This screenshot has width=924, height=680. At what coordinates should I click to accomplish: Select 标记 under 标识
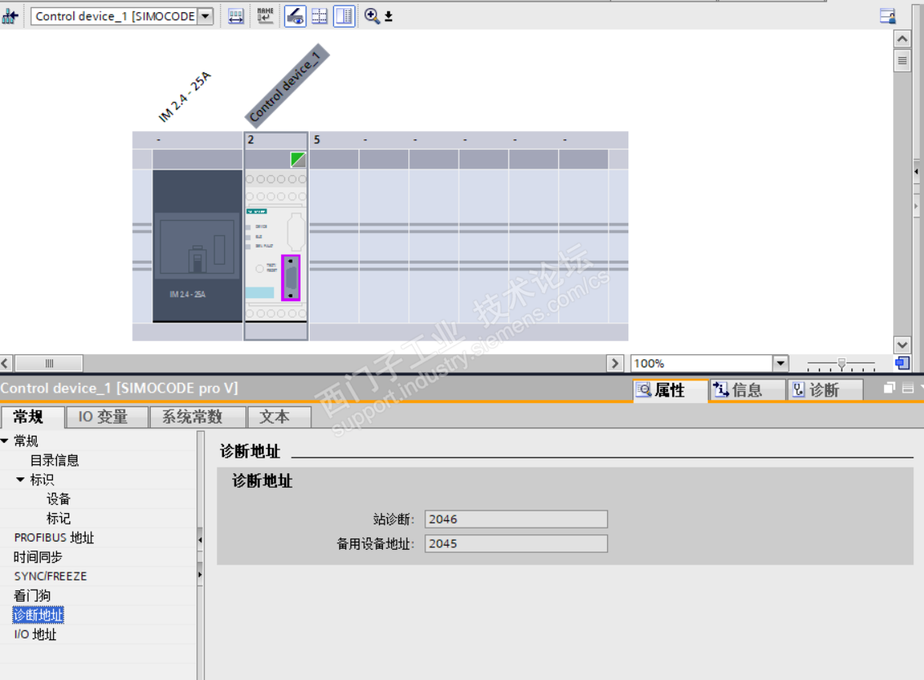[59, 518]
